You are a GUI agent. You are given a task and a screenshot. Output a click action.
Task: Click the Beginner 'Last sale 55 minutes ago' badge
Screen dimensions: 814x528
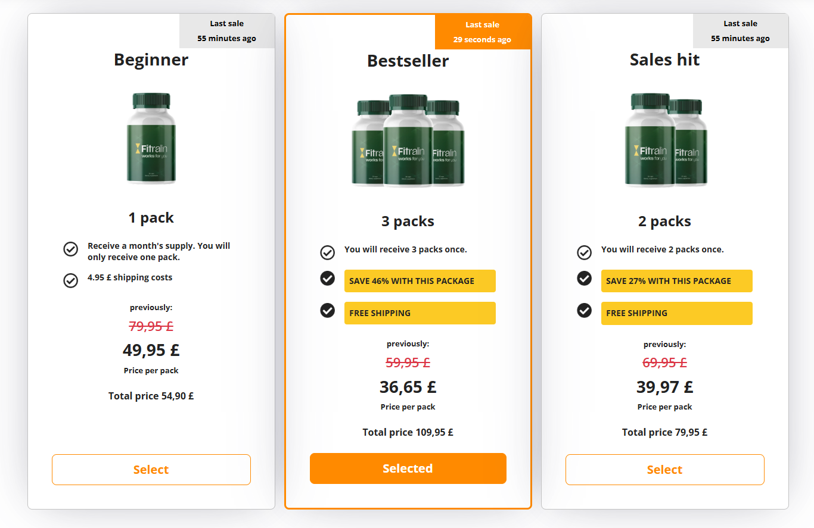coord(227,31)
